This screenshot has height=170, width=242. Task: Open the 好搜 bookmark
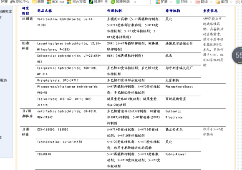pyautogui.click(x=4, y=2)
